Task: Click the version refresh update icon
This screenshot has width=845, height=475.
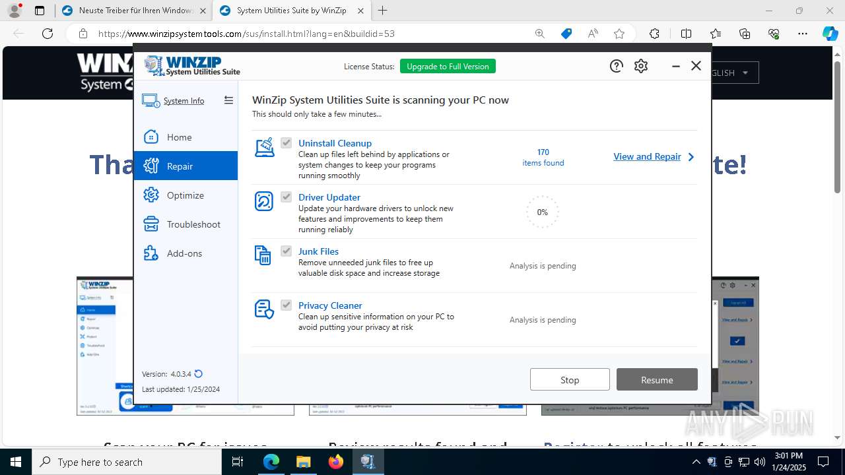Action: click(198, 373)
